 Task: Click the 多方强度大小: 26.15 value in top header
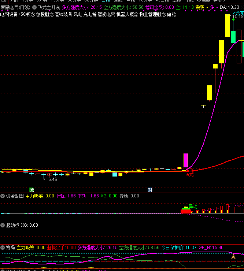click(x=82, y=7)
